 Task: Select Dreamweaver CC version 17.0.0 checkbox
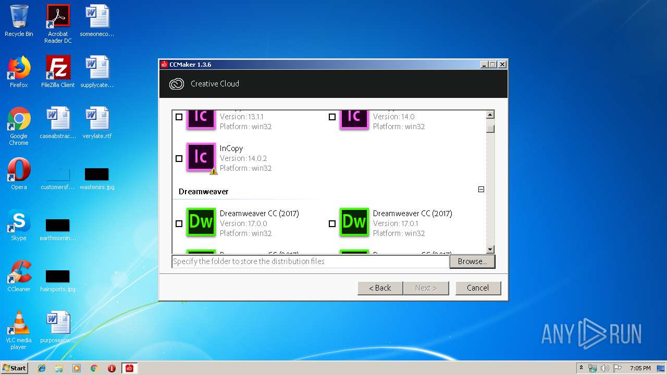tap(179, 223)
